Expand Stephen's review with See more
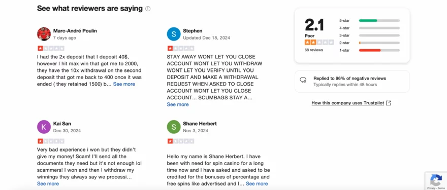 (178, 104)
